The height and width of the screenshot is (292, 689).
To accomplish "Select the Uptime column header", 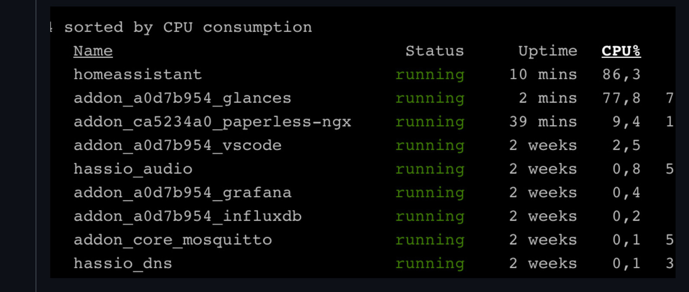I will coord(547,51).
